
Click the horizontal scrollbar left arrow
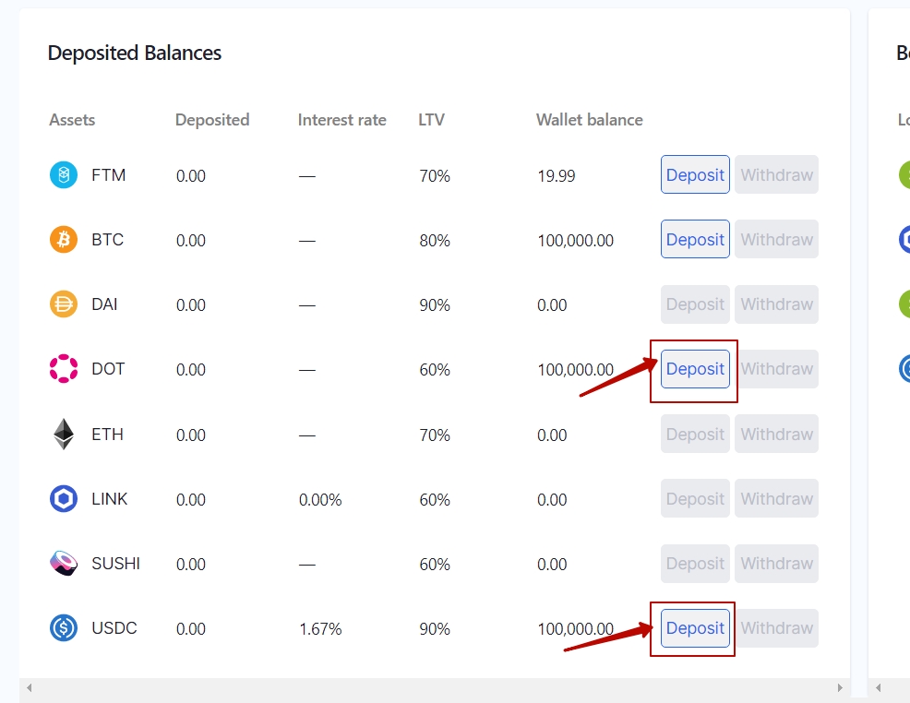click(x=29, y=688)
